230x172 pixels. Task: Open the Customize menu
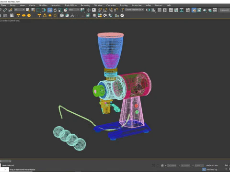click(x=111, y=5)
